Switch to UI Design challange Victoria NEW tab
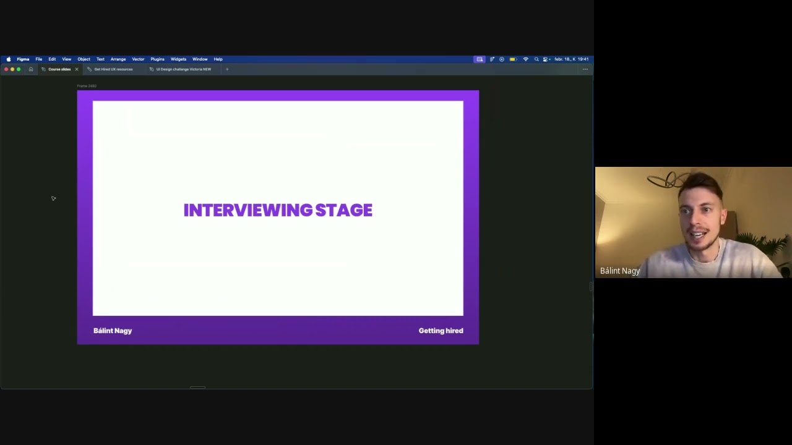Image resolution: width=792 pixels, height=445 pixels. [x=183, y=69]
